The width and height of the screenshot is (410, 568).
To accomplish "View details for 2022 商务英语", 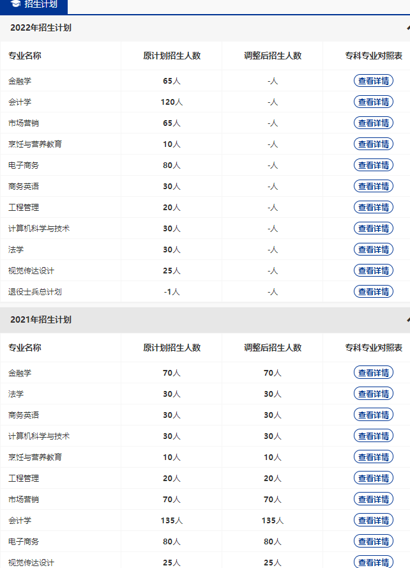I will [x=374, y=186].
